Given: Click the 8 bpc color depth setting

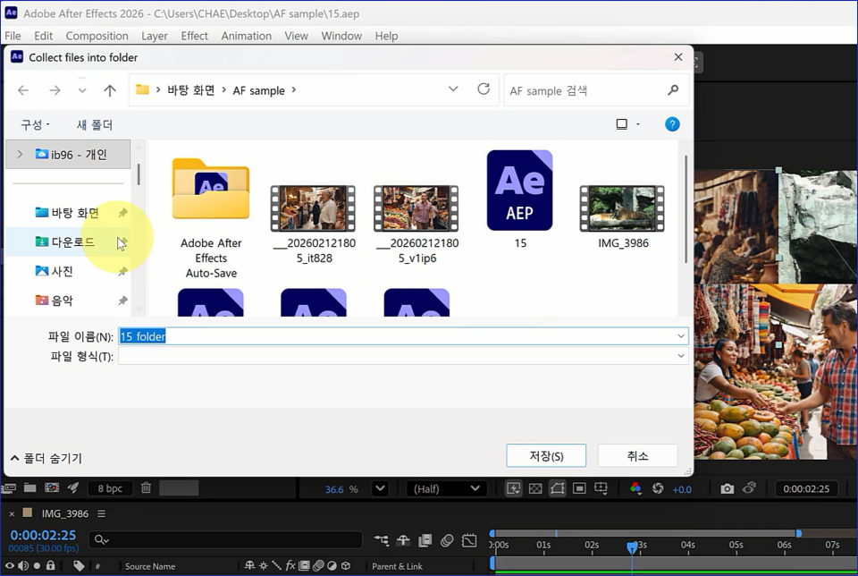Looking at the screenshot, I should pyautogui.click(x=110, y=488).
